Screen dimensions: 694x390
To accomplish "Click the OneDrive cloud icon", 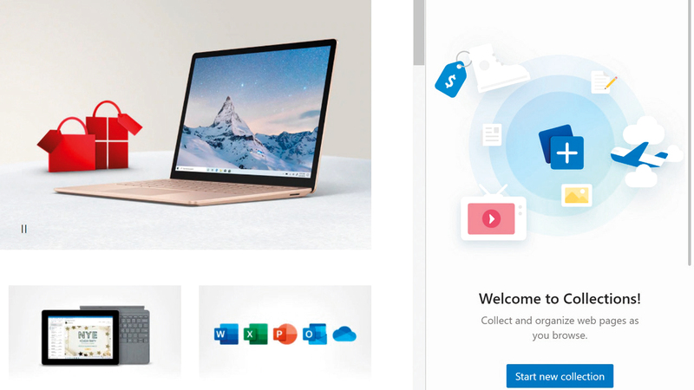I will point(344,335).
